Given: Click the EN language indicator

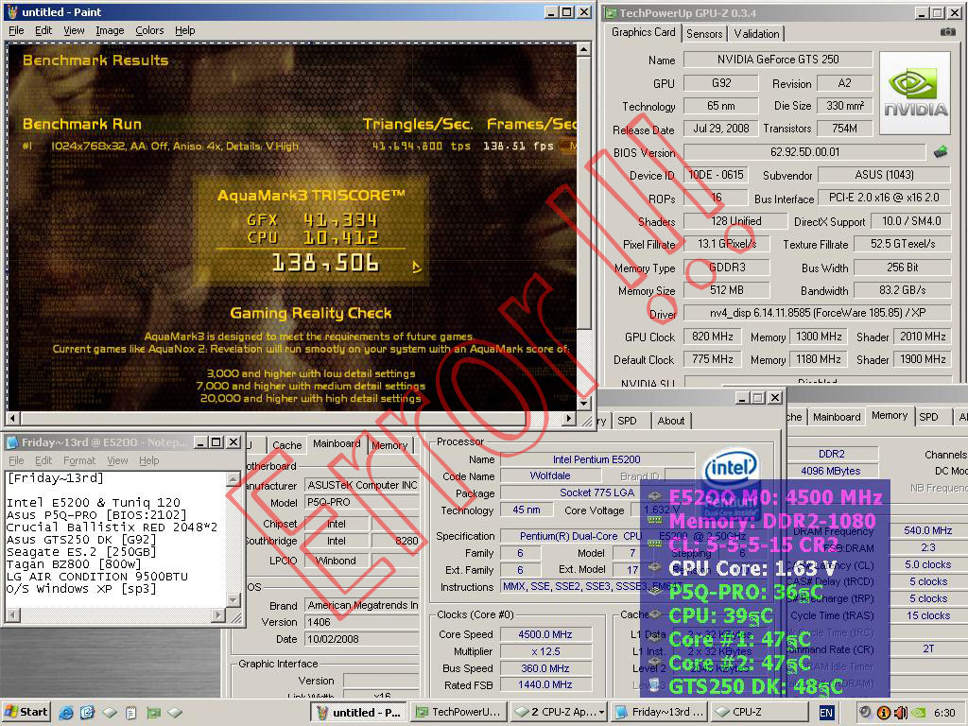Looking at the screenshot, I should click(826, 713).
